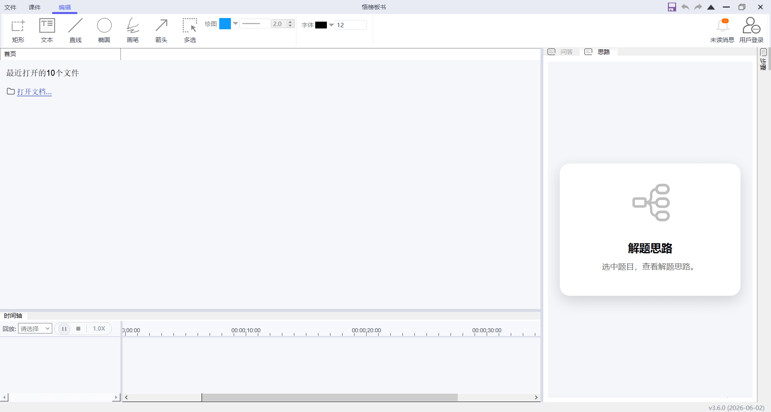Click the timeline scrollbar right arrow
The image size is (771, 412).
[536, 397]
